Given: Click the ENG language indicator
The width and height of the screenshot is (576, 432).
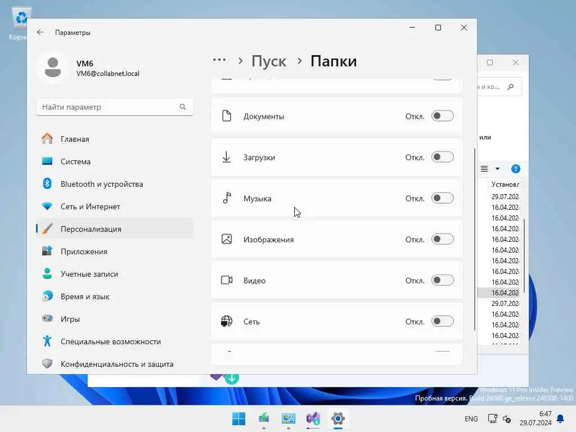Looking at the screenshot, I should point(471,418).
